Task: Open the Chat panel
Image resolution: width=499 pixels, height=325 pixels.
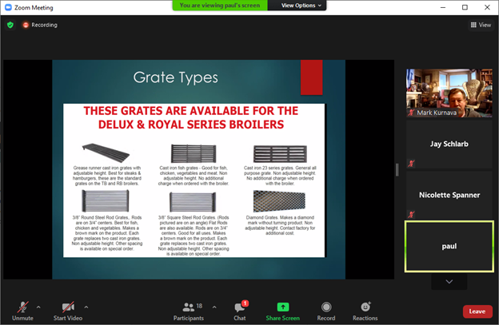Action: pyautogui.click(x=240, y=311)
